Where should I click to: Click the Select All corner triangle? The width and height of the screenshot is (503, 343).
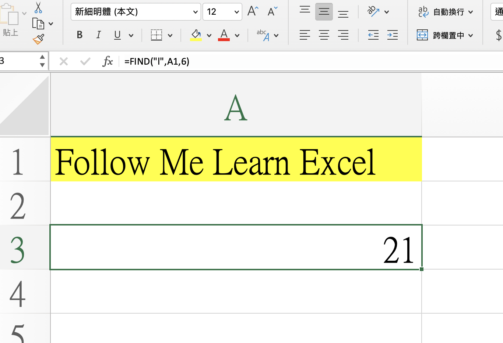[x=25, y=105]
